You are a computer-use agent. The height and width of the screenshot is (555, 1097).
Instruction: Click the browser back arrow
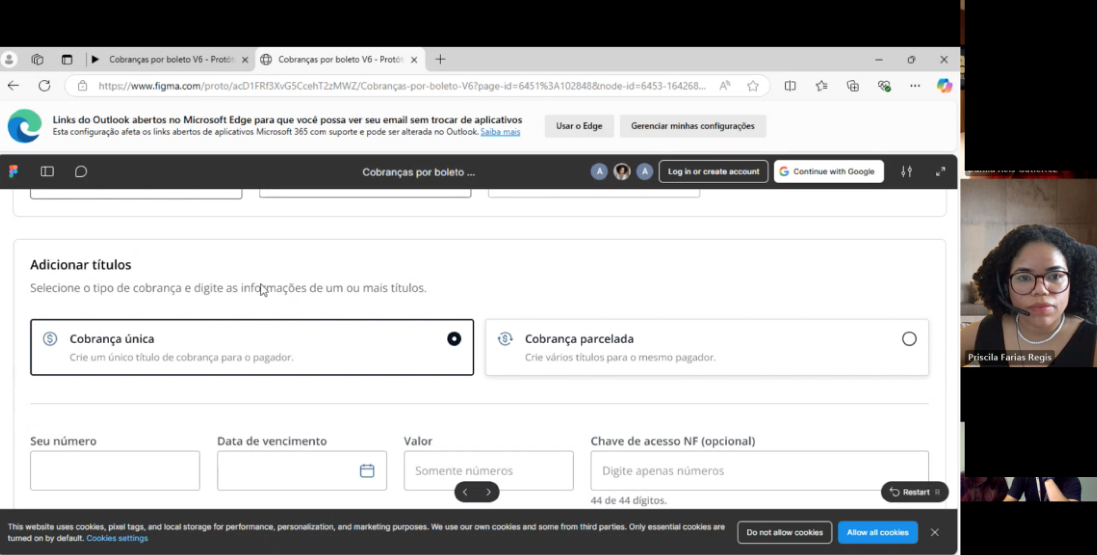13,86
